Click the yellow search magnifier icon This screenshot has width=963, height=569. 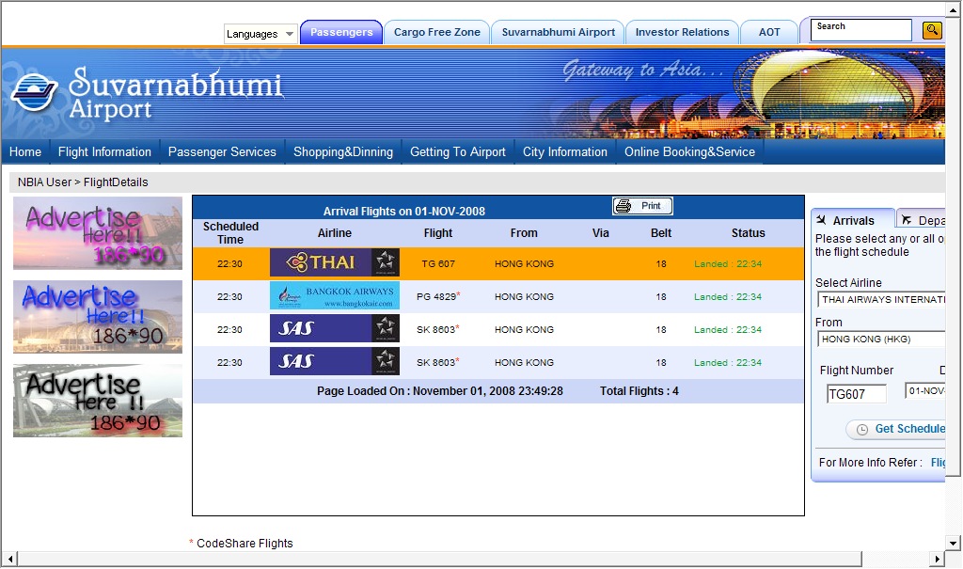(x=932, y=29)
